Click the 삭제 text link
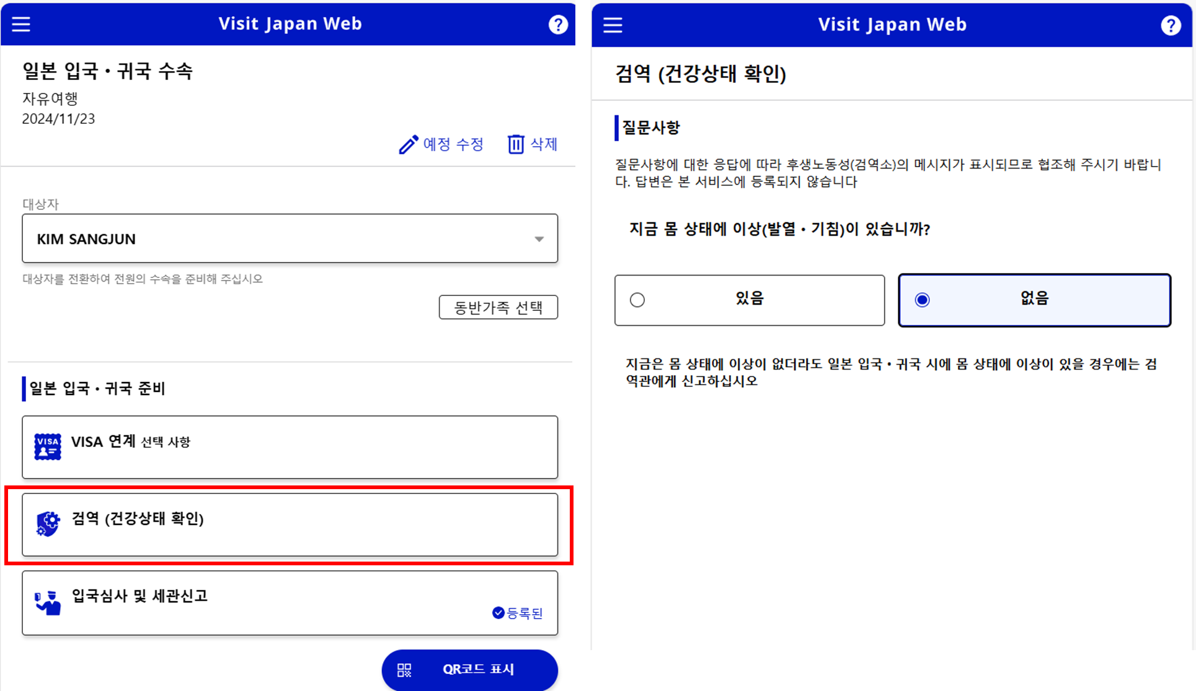This screenshot has height=691, width=1196. (541, 144)
